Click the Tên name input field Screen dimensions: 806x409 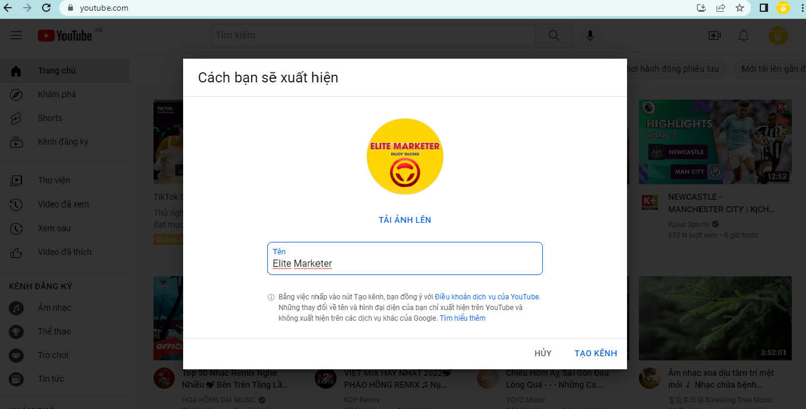(x=405, y=263)
